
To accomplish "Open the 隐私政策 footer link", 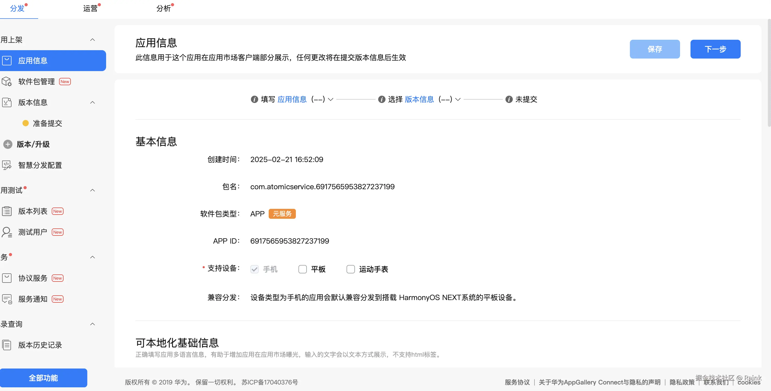I will tap(682, 382).
